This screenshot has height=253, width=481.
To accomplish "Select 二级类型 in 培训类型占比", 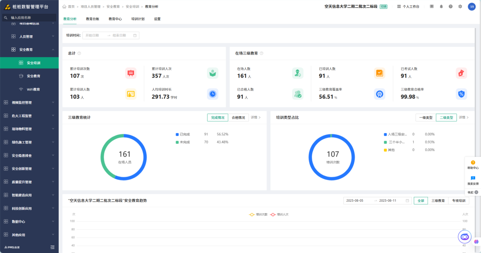I will click(446, 118).
